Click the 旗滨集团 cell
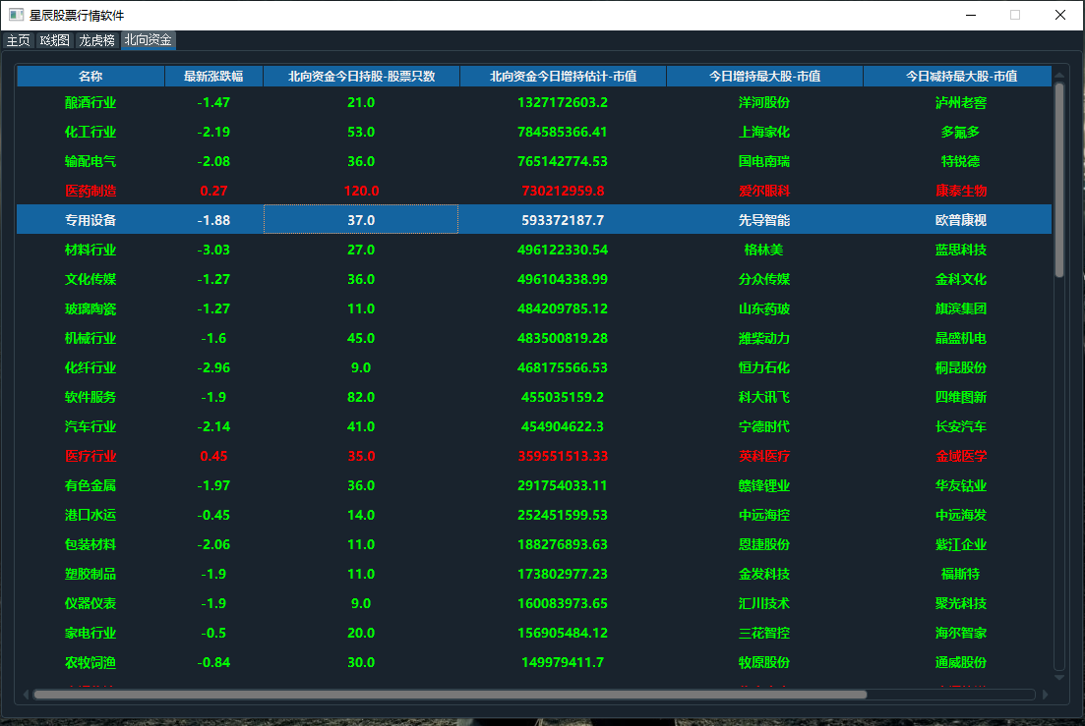Screen dimensions: 1085x726 [961, 308]
